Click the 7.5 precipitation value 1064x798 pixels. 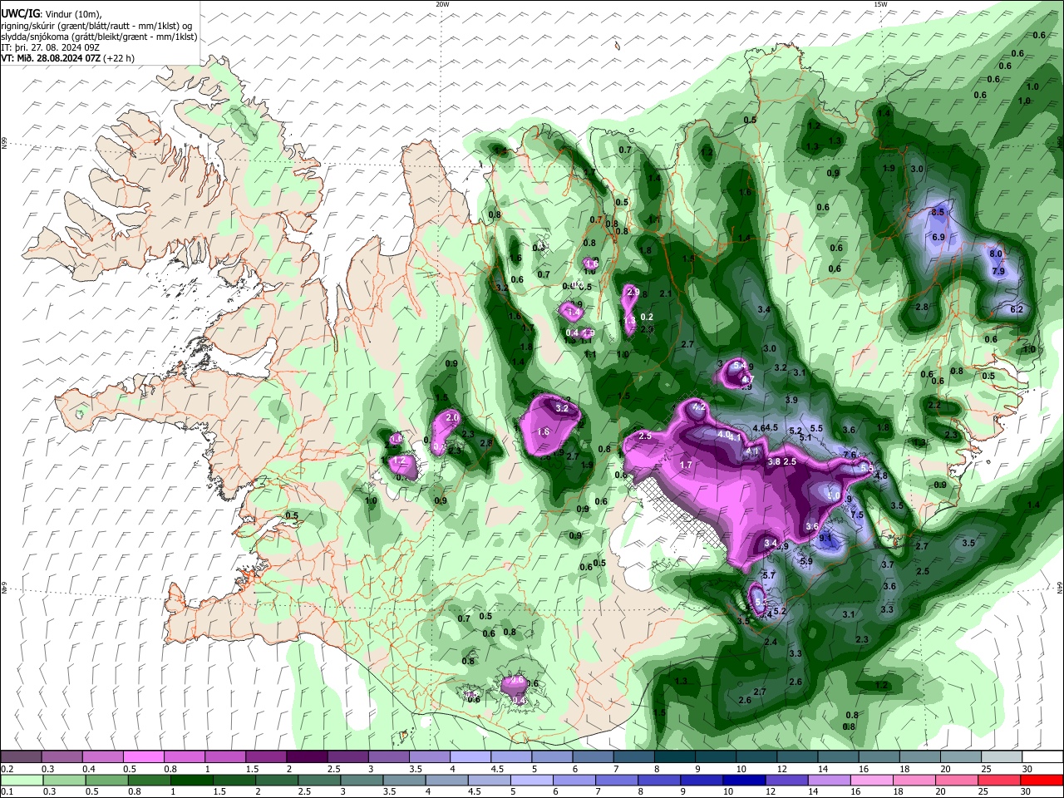coord(857,515)
